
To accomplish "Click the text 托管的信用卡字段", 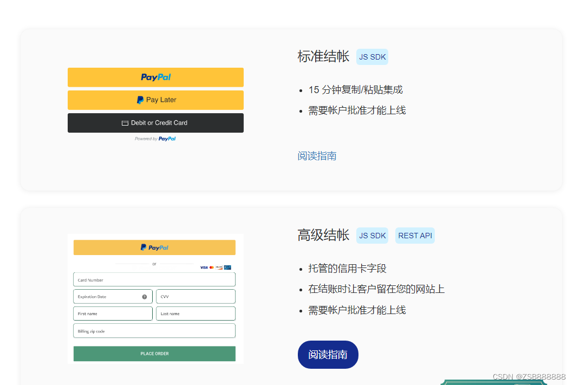I will coord(348,268).
